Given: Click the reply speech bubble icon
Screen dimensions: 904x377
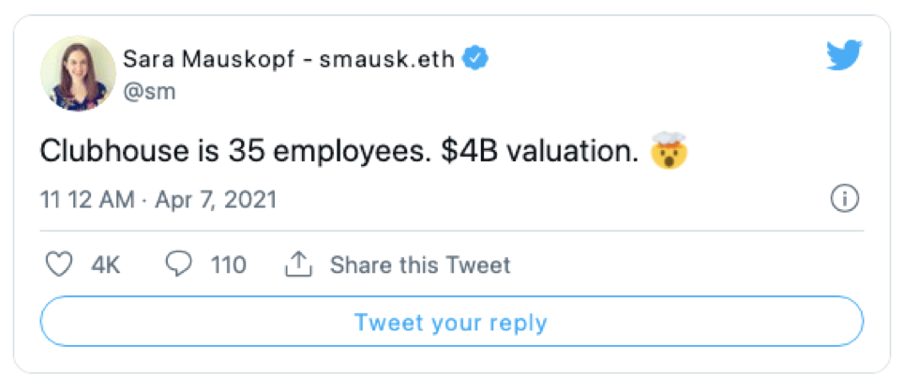Looking at the screenshot, I should point(178,265).
